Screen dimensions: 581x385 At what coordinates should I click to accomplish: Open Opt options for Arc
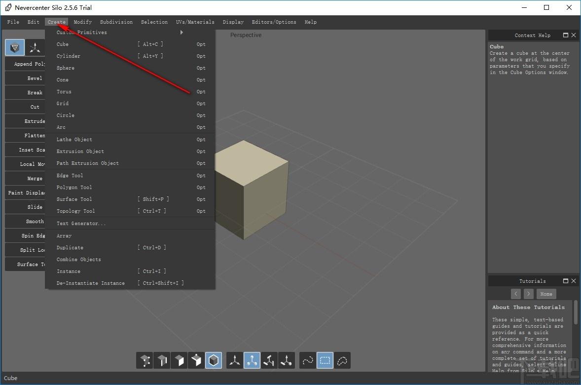point(201,127)
